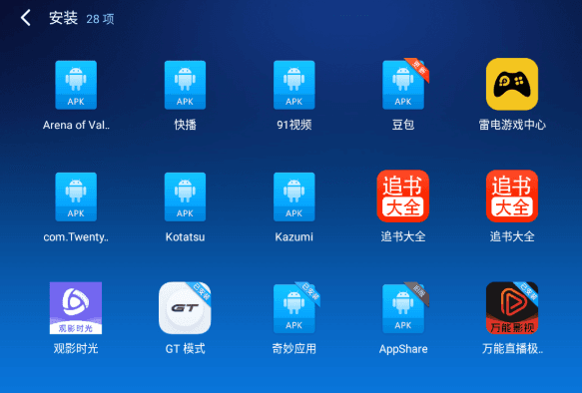Click the 雷电游戏中心 label text
This screenshot has height=393, width=582.
(x=512, y=125)
